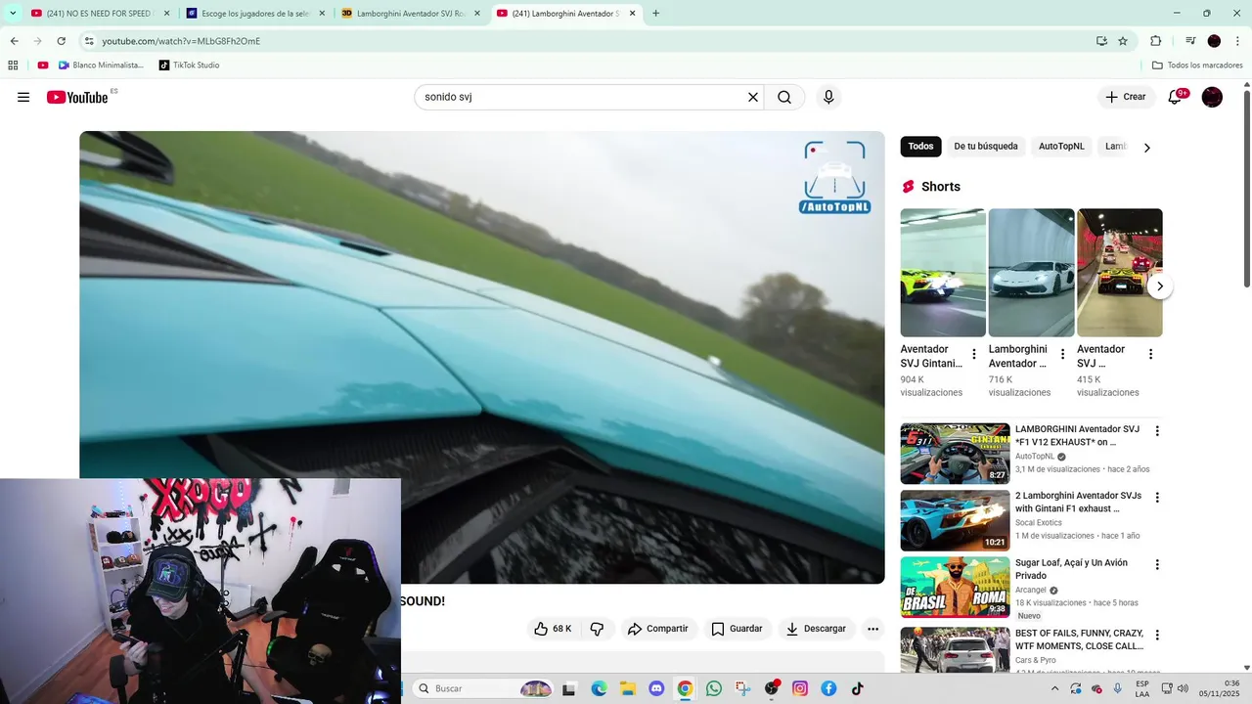Screen dimensions: 1252x704
Task: Select the Todos filter chip
Action: click(920, 147)
